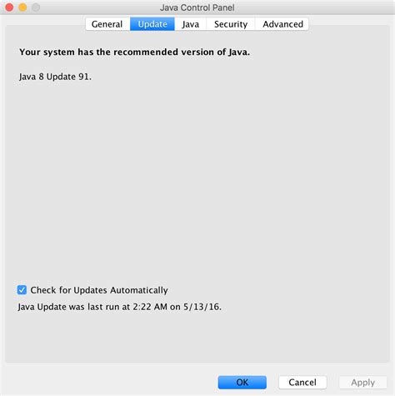Viewport: 395px width, 396px height.
Task: Open the Java tab
Action: coord(190,24)
